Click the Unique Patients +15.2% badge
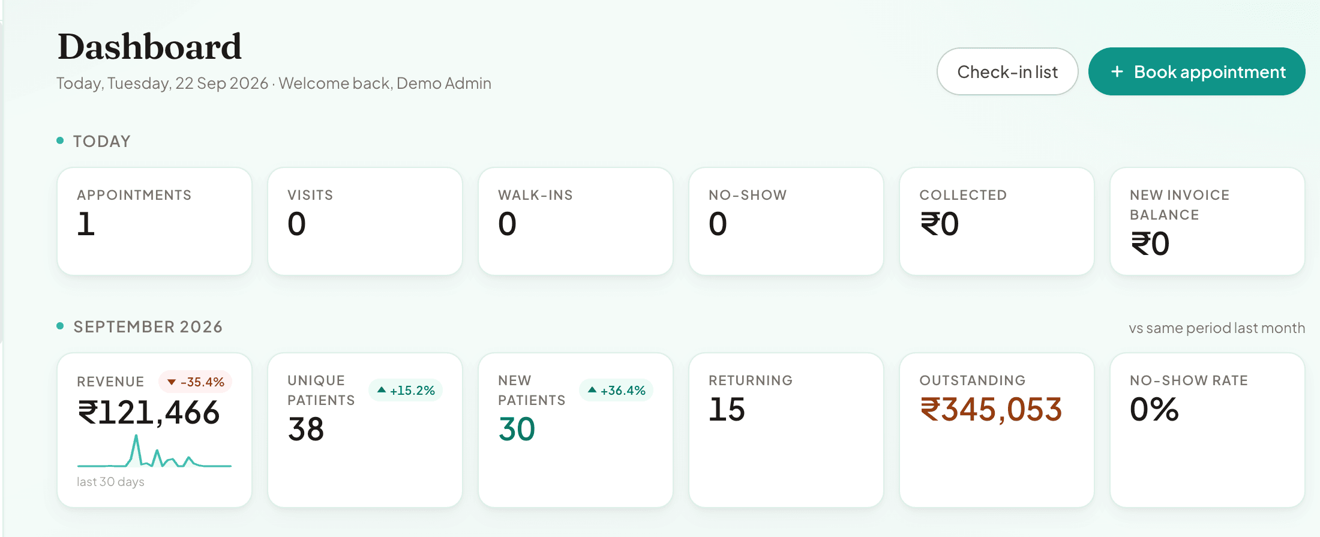This screenshot has height=537, width=1320. pyautogui.click(x=406, y=390)
